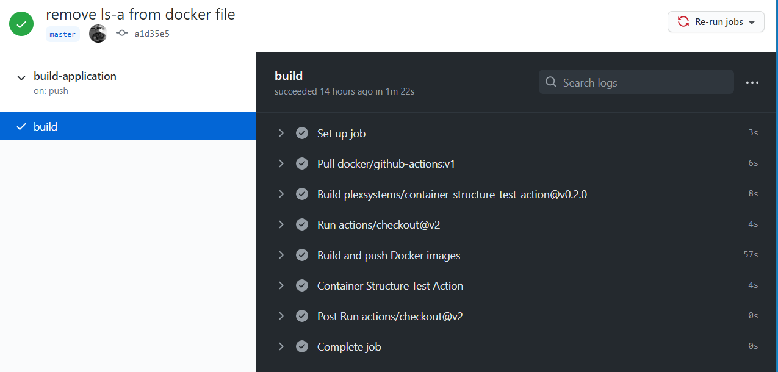778x372 pixels.
Task: Click the magnifier icon in search logs
Action: [x=551, y=82]
